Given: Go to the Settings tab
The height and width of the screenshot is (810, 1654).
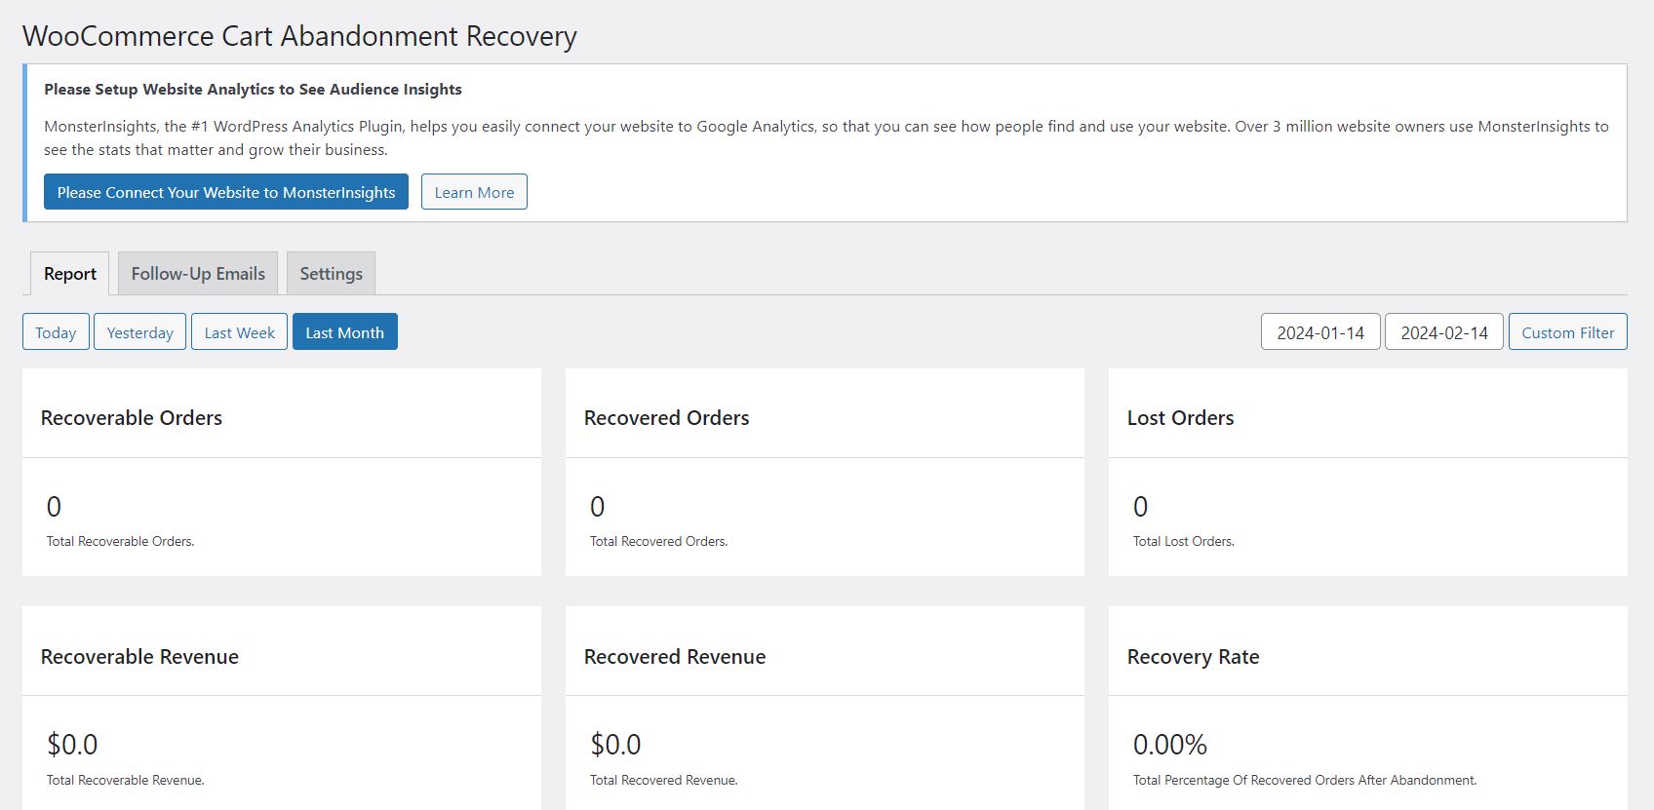Looking at the screenshot, I should click(x=331, y=274).
